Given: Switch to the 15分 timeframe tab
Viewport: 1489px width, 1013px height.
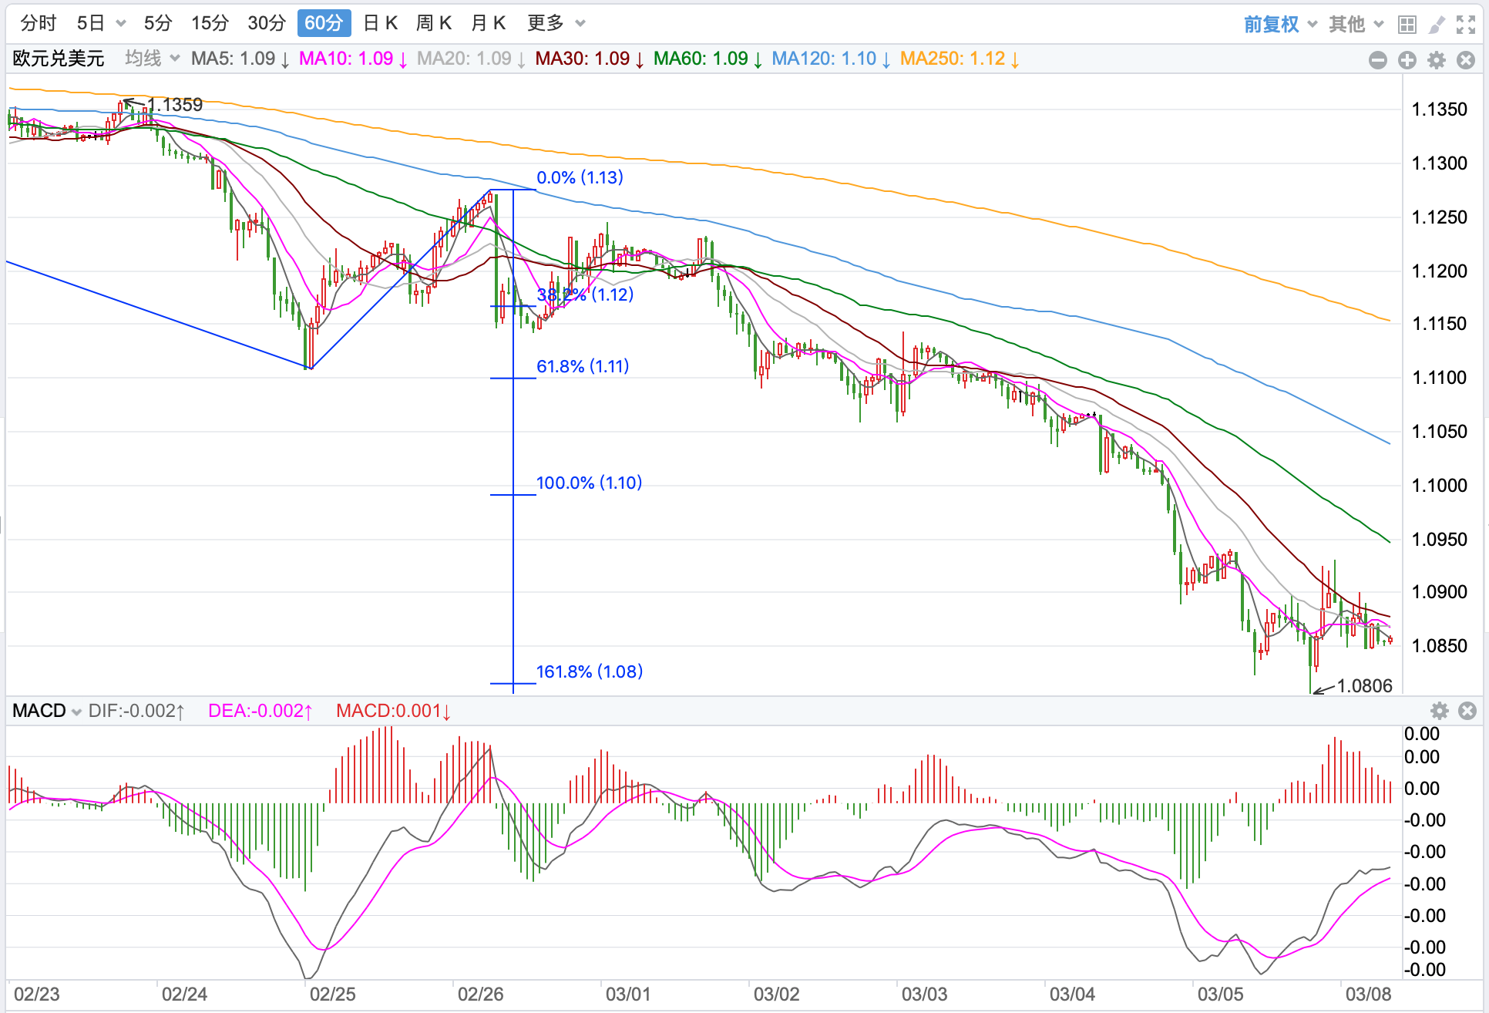Looking at the screenshot, I should click(210, 23).
